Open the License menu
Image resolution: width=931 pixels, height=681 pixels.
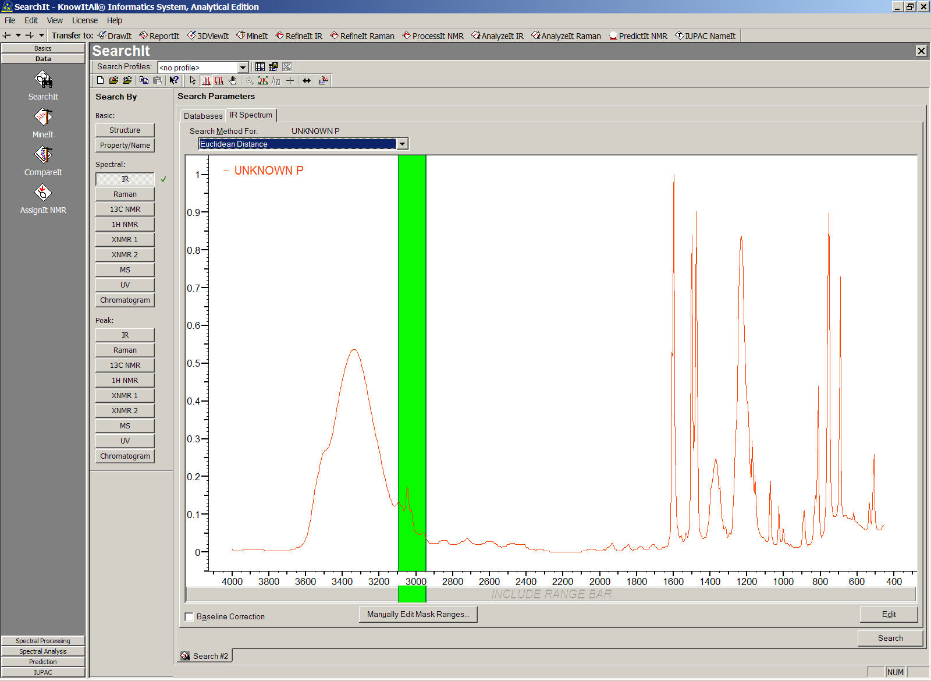coord(85,20)
